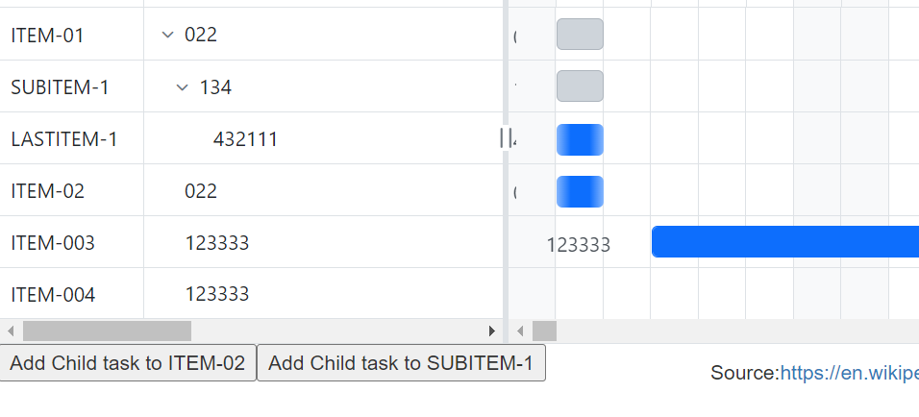Select the ITEM-02 blue taskbar

(x=580, y=191)
